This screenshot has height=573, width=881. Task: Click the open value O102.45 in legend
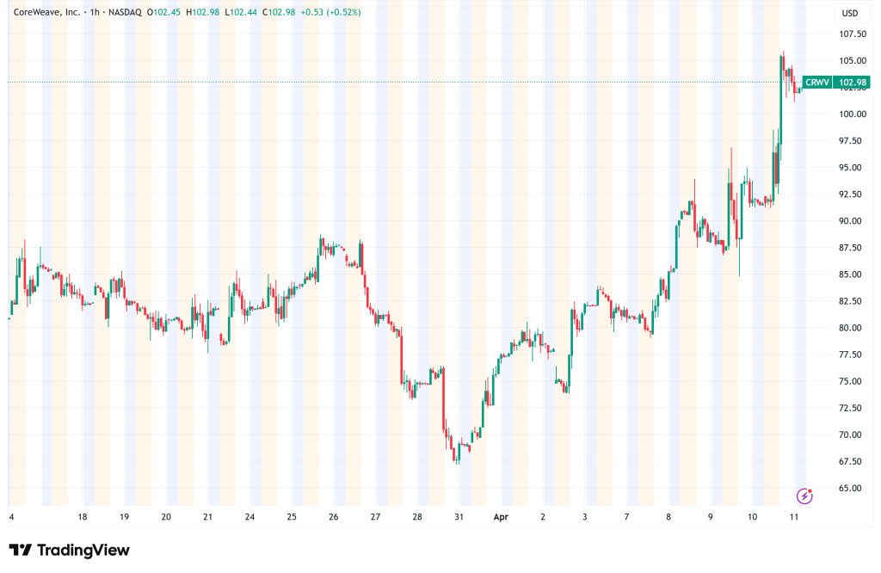167,13
